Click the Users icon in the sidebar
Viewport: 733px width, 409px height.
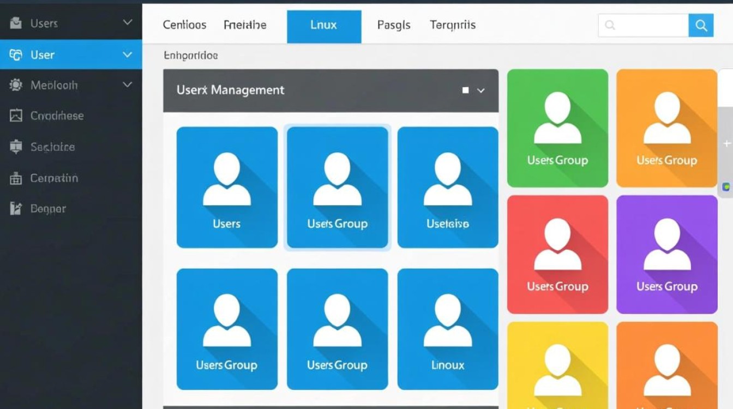pos(16,23)
